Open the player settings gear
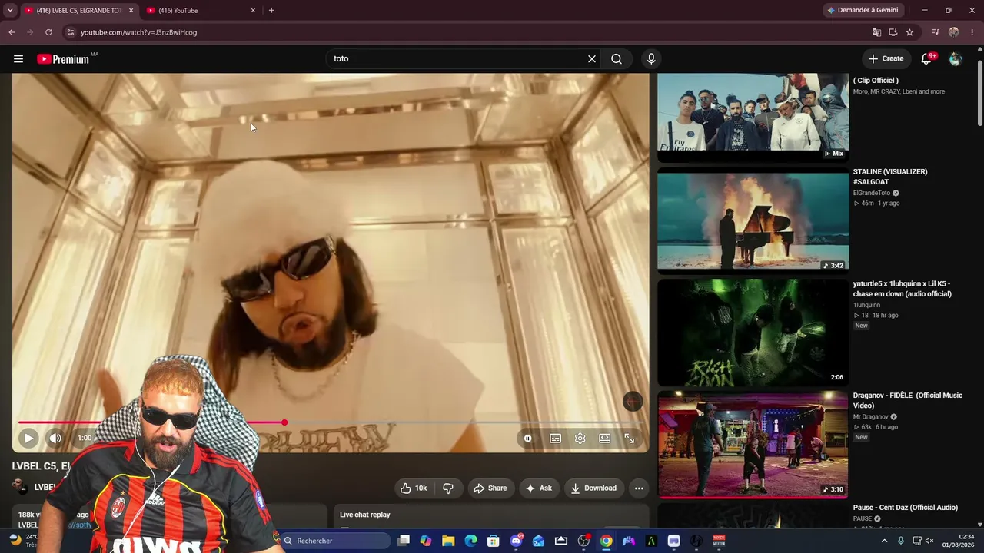This screenshot has height=553, width=984. (580, 439)
